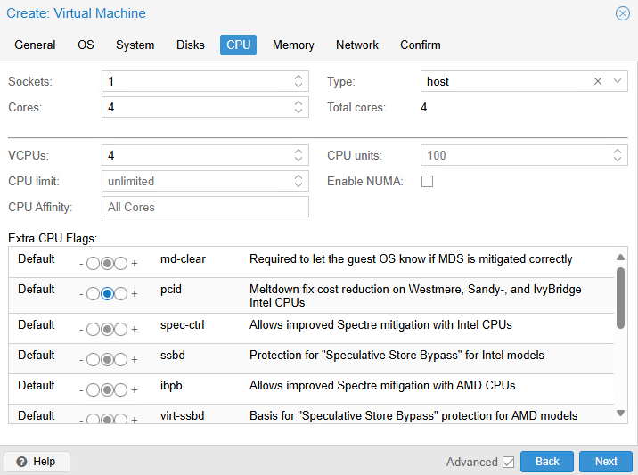Toggle the Advanced checkbox
This screenshot has height=475, width=638.
pos(509,462)
